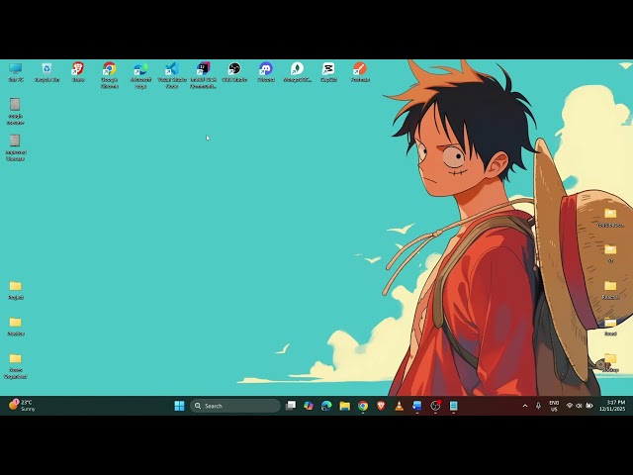The image size is (633, 475).
Task: Click the taskbar Search box
Action: [235, 406]
